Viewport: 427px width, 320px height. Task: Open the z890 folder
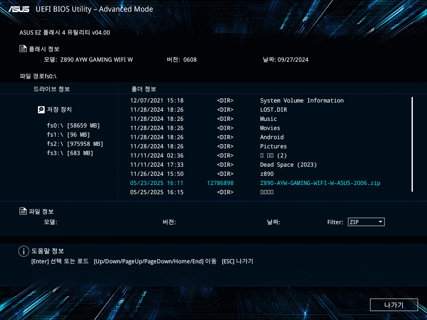pyautogui.click(x=267, y=174)
